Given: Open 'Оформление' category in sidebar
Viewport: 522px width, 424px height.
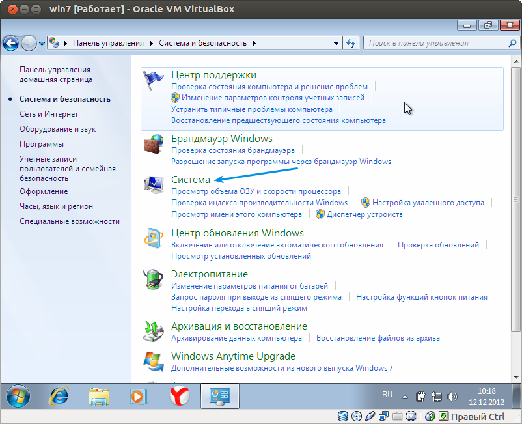Looking at the screenshot, I should [44, 191].
